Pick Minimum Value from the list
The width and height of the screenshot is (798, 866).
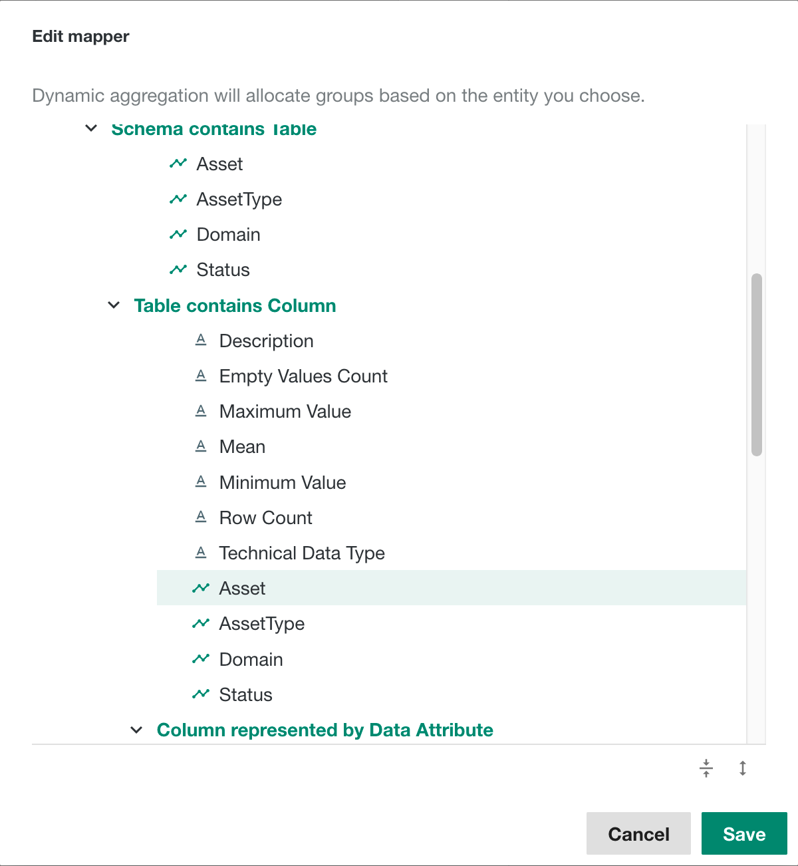(x=283, y=482)
